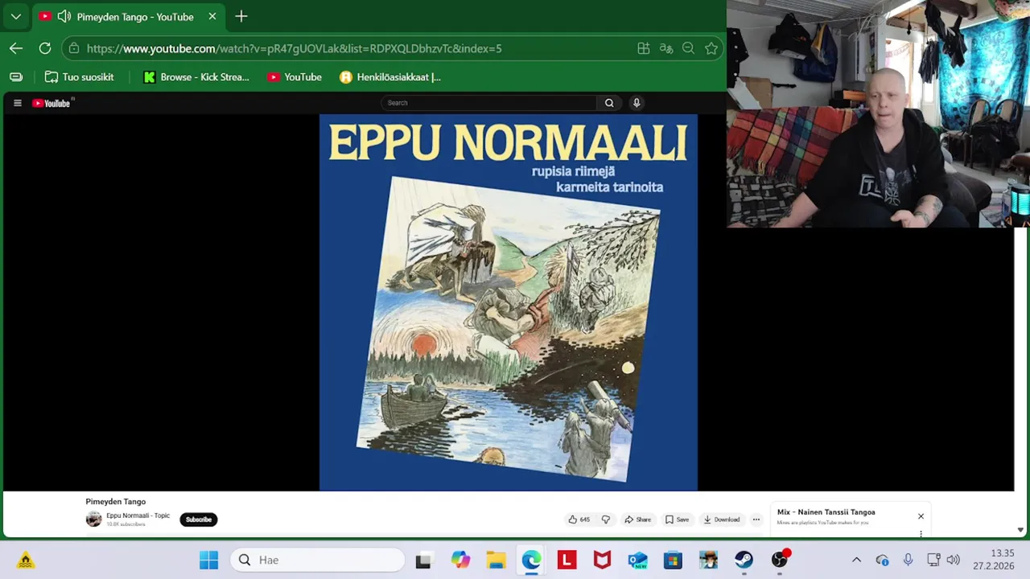Open OBS Studio from the taskbar
This screenshot has height=579, width=1030.
pos(780,560)
